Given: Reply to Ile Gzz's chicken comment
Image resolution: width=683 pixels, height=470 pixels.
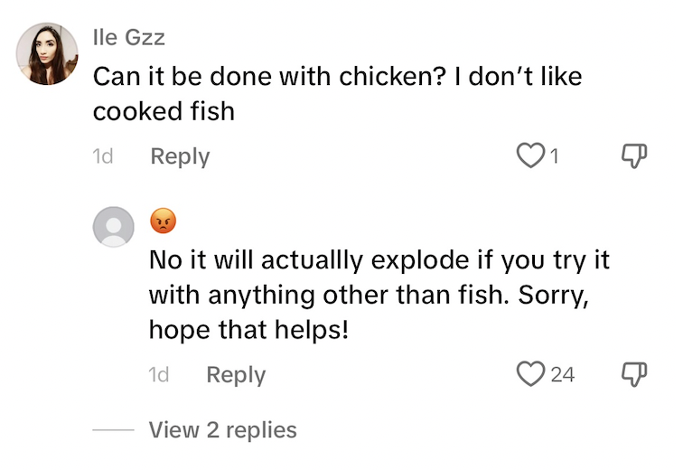Looking at the screenshot, I should point(180,156).
